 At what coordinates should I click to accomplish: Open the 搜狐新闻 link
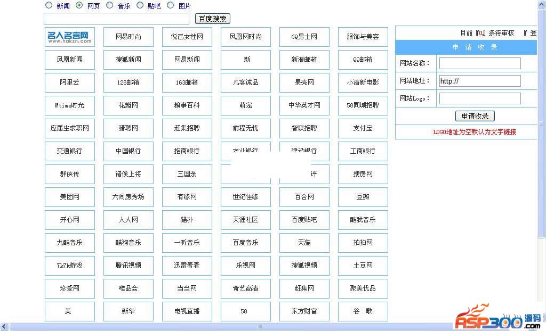tap(128, 60)
